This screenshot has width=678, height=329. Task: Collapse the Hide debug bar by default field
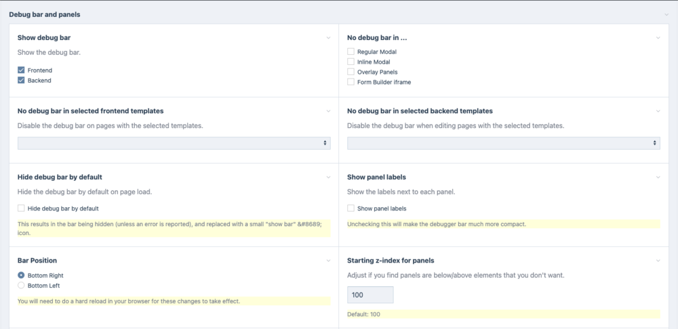click(328, 177)
